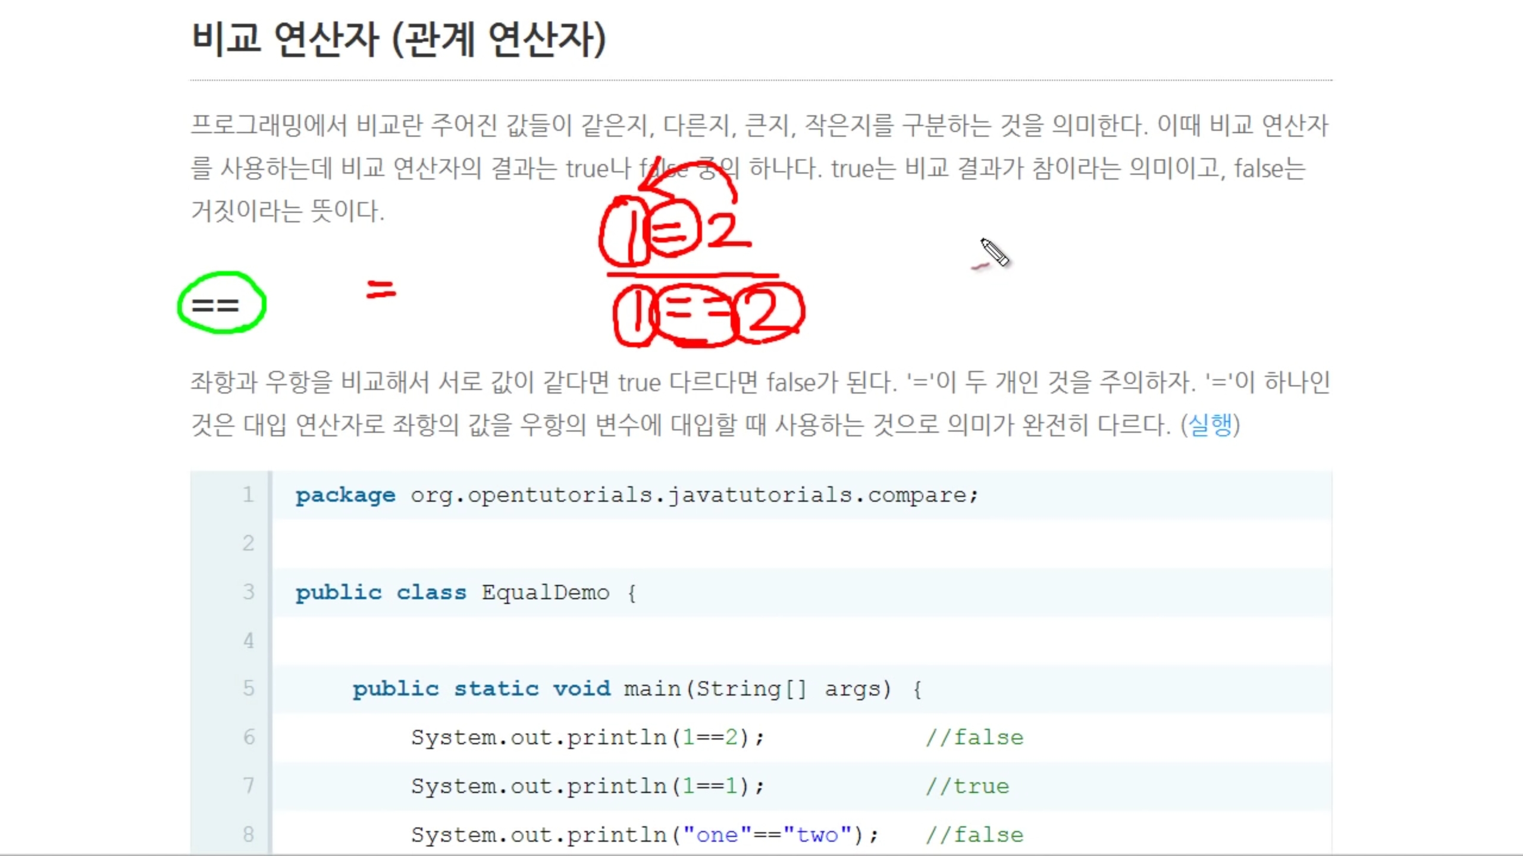This screenshot has height=856, width=1523.
Task: Click the '//true' comment
Action: [967, 786]
